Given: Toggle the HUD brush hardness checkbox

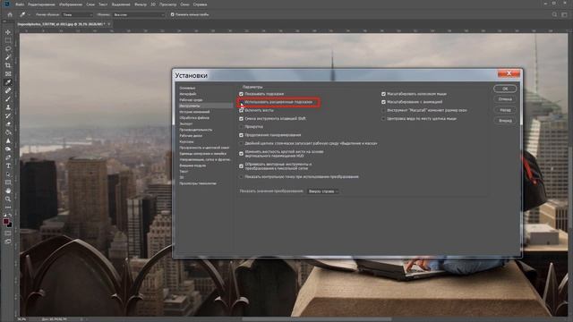Looking at the screenshot, I should [x=241, y=154].
